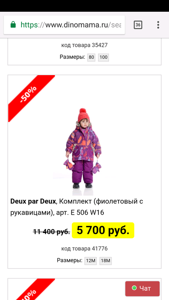Image resolution: width=169 pixels, height=300 pixels.
Task: Click the green dot in chat button
Action: (134, 288)
